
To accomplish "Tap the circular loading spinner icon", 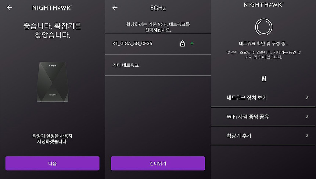I will 263,27.
